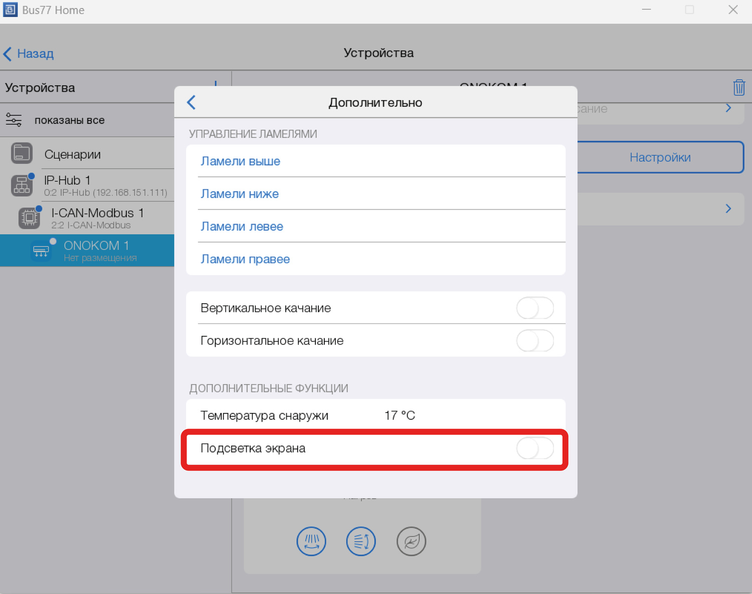The height and width of the screenshot is (594, 752).
Task: Click the IP-Hub 1 network icon
Action: (x=22, y=185)
